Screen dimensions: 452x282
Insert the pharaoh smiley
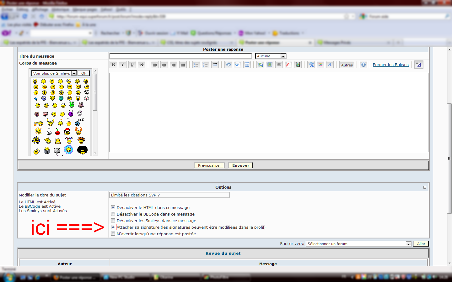tap(36, 140)
